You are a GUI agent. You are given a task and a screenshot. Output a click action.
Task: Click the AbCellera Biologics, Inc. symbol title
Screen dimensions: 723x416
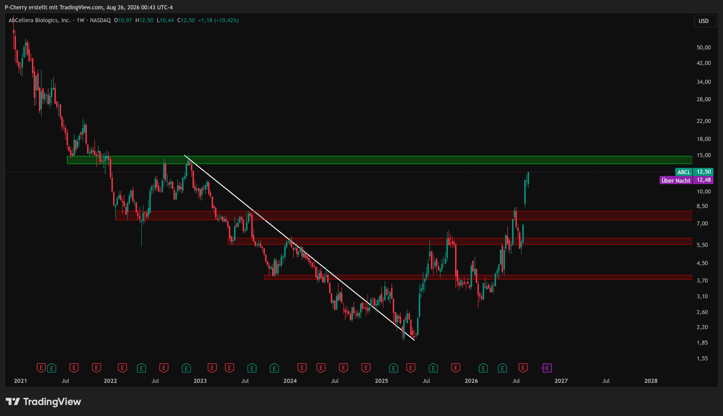(x=39, y=20)
